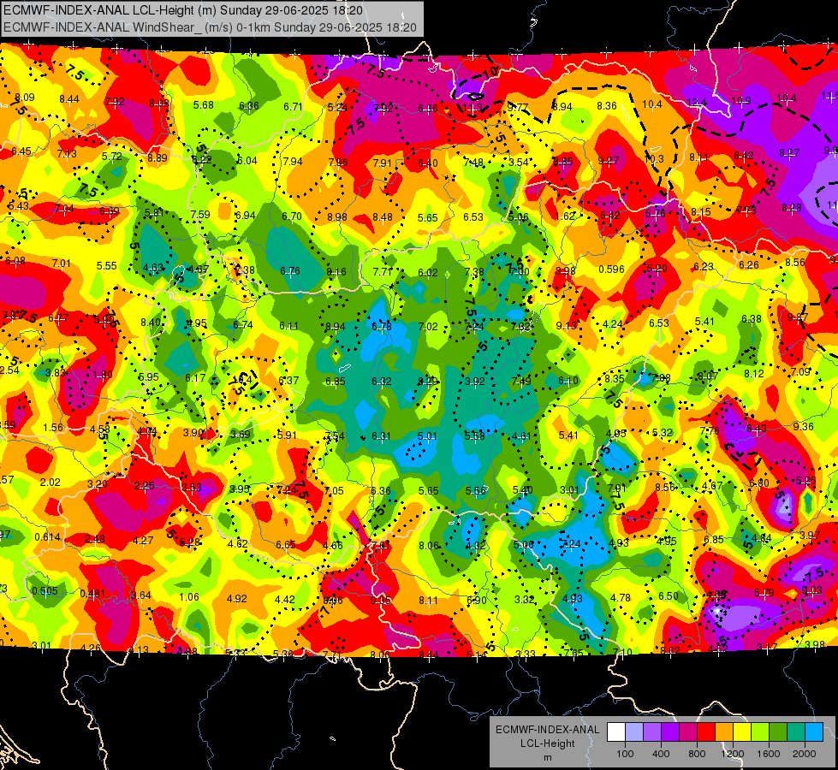Screen dimensions: 838x770
Task: Click the wind shear value 8.44
Action: [x=69, y=99]
